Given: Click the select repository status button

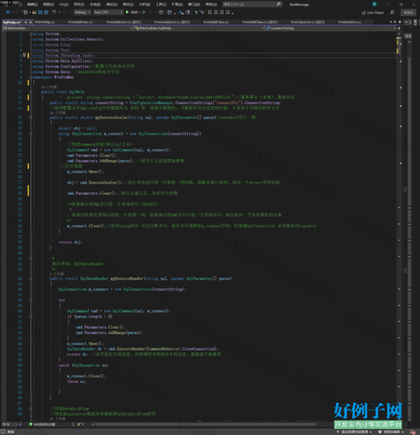Looking at the screenshot, I should [x=391, y=432].
